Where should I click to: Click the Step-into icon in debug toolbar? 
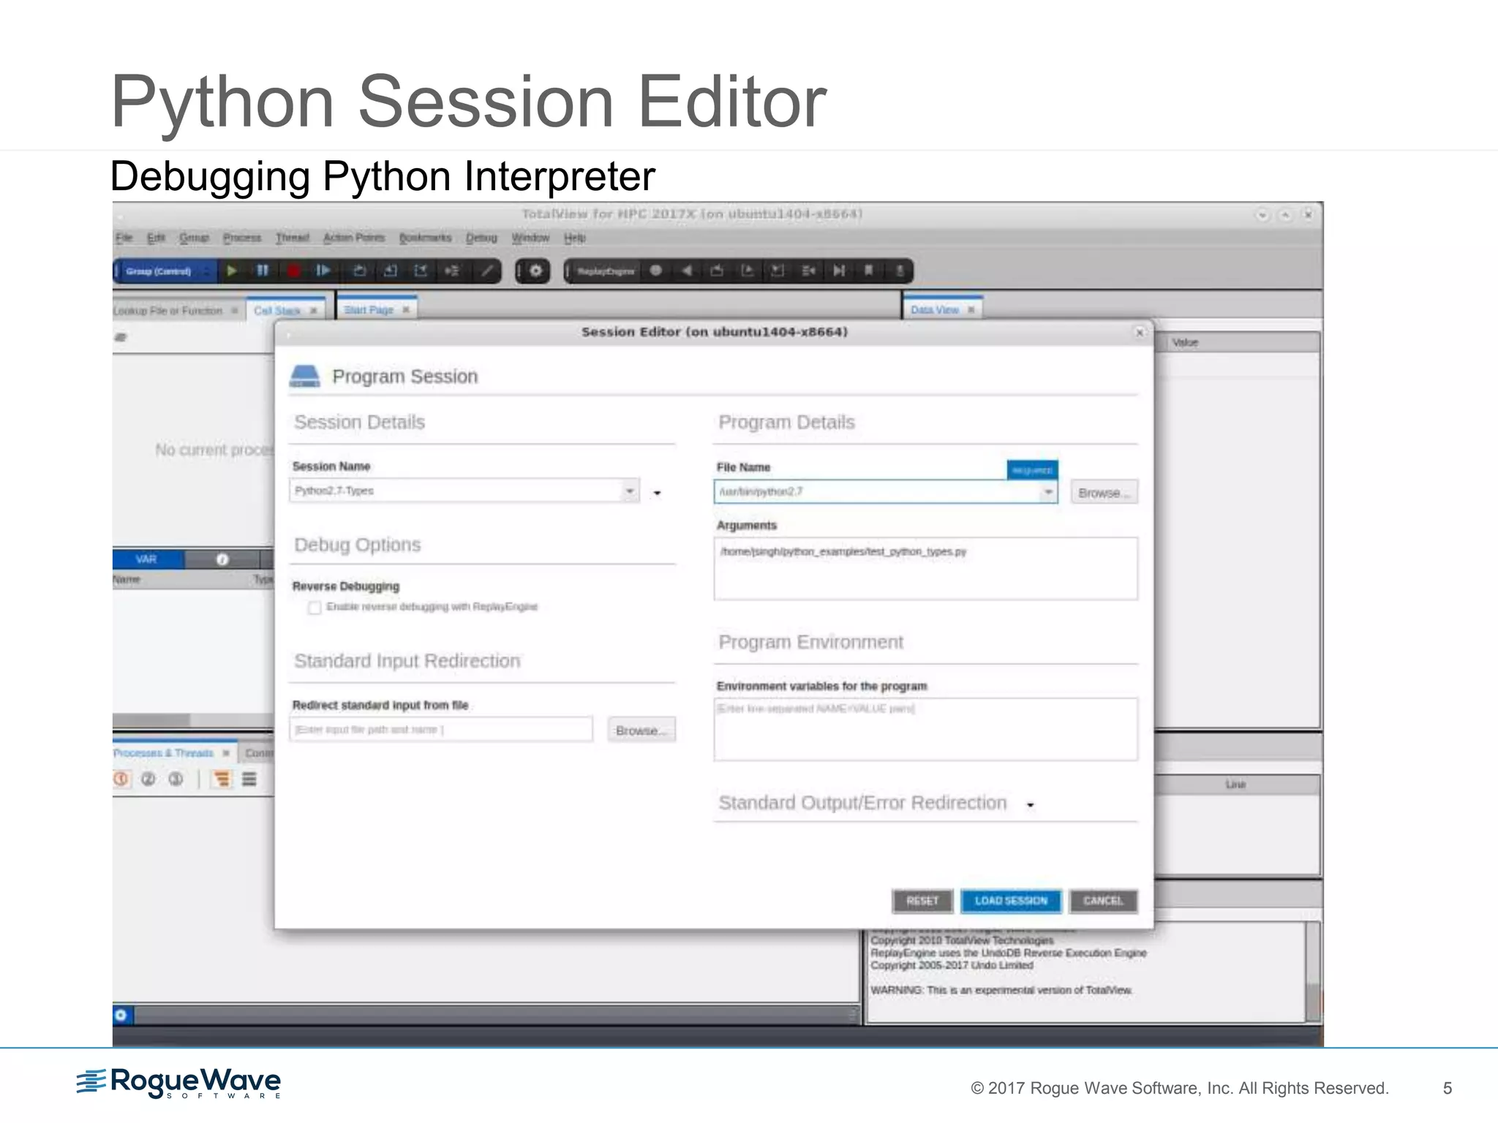[x=391, y=271]
